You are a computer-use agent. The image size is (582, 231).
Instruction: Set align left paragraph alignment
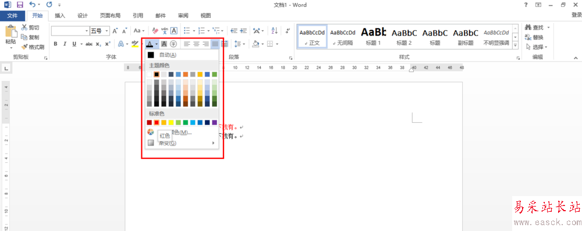coord(187,44)
